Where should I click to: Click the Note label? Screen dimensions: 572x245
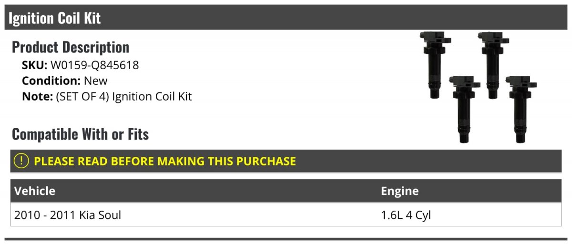[37, 96]
